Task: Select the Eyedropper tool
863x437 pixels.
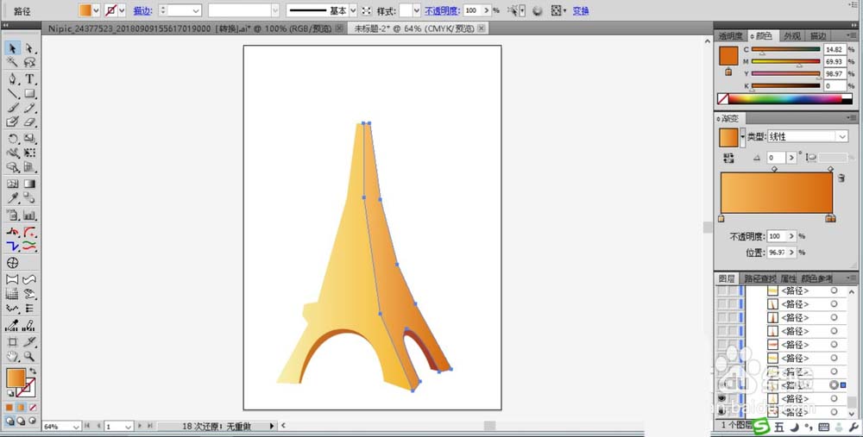Action: coord(12,198)
